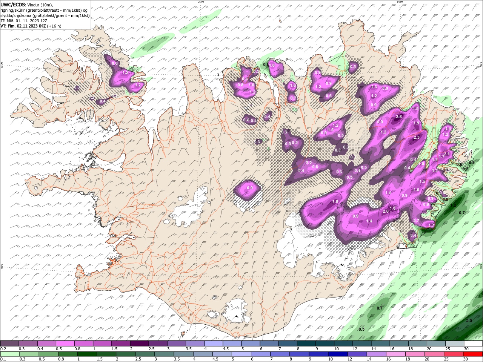Pick the deep blue 10 swatch in the bottom legend row
The height and width of the screenshot is (362, 483).
[x=338, y=354]
